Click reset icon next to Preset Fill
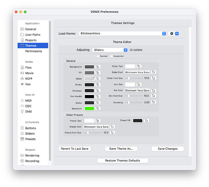The width and height of the screenshot is (209, 187). [x=146, y=120]
